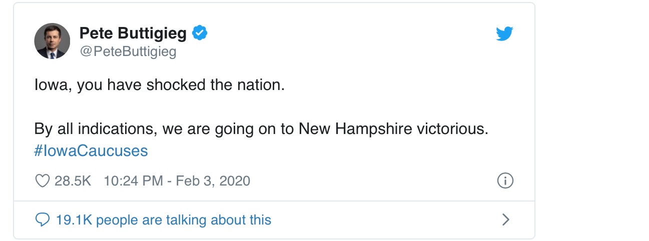Image resolution: width=649 pixels, height=241 pixels.
Task: Click the Feb 3, 2020 date
Action: (213, 180)
